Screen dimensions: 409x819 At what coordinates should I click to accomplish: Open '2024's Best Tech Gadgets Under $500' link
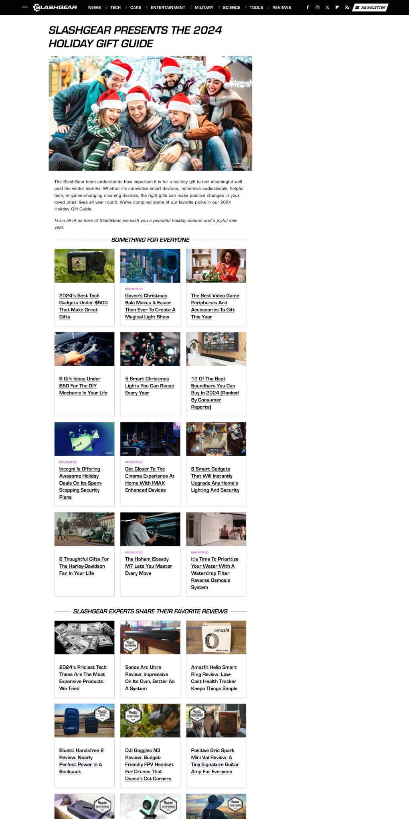83,306
